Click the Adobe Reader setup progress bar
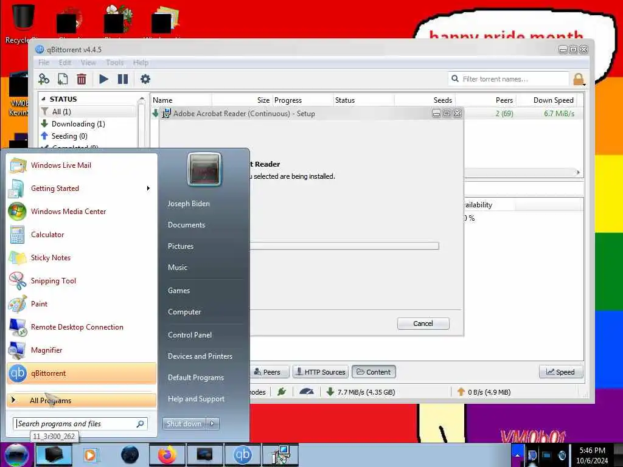This screenshot has width=623, height=467. [344, 246]
